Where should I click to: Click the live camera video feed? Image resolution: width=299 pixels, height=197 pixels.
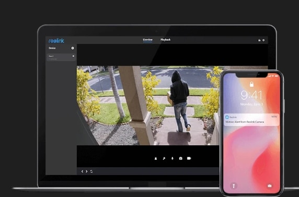click(x=148, y=106)
